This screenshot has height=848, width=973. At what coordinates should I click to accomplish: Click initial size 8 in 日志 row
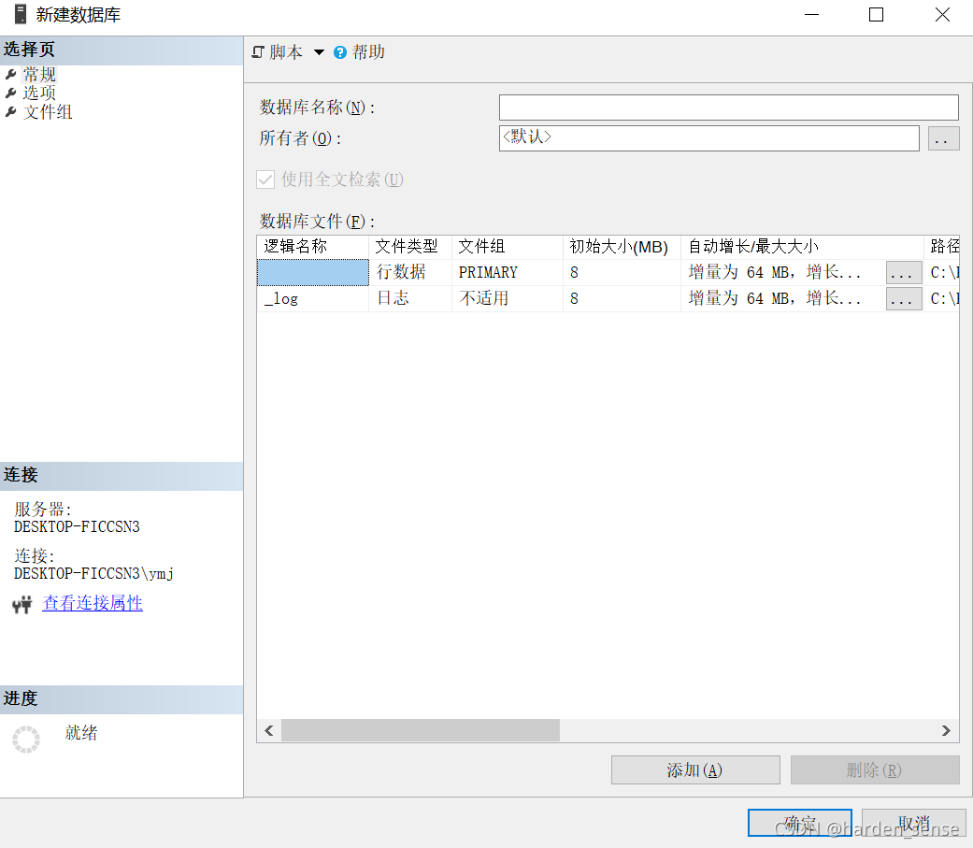pos(622,298)
